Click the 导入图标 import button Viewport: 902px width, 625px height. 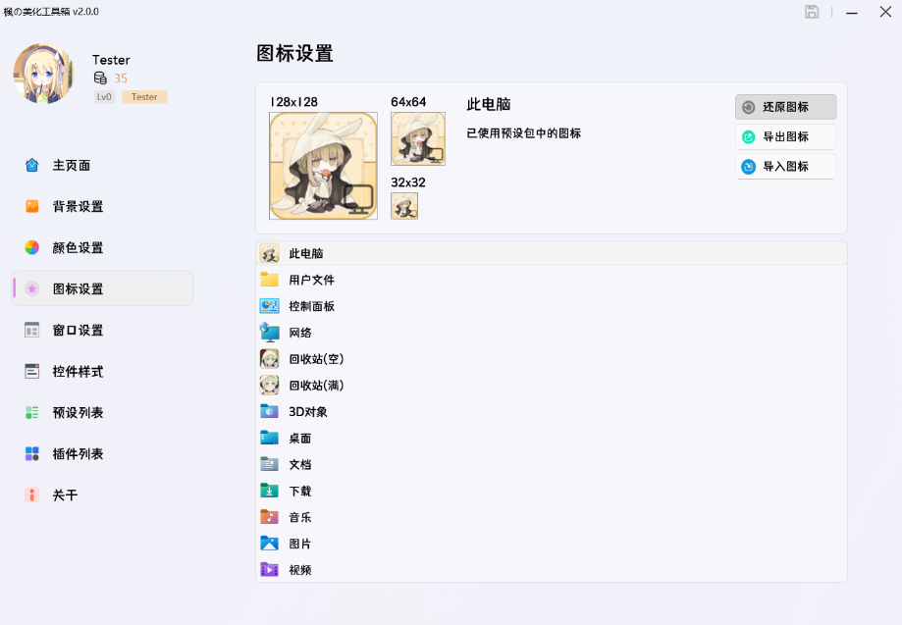coord(785,167)
